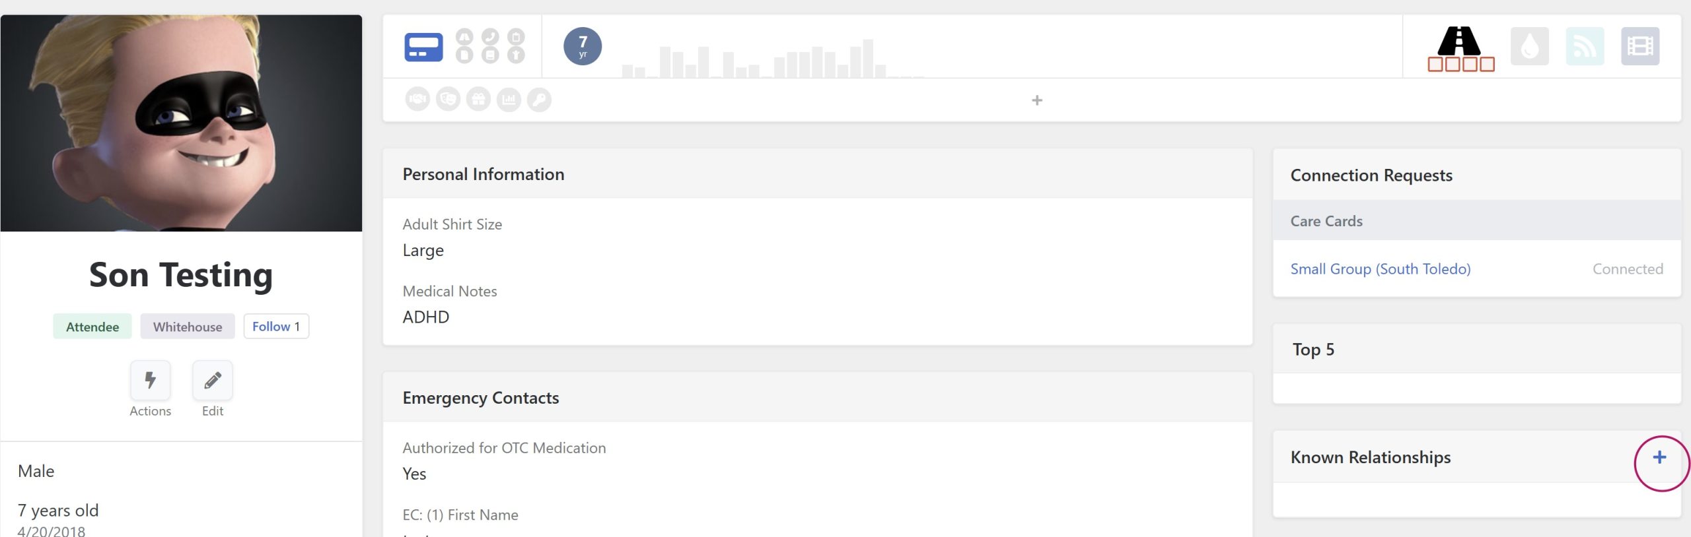Viewport: 1691px width, 537px height.
Task: Open the Actions lightning bolt menu
Action: pyautogui.click(x=150, y=380)
